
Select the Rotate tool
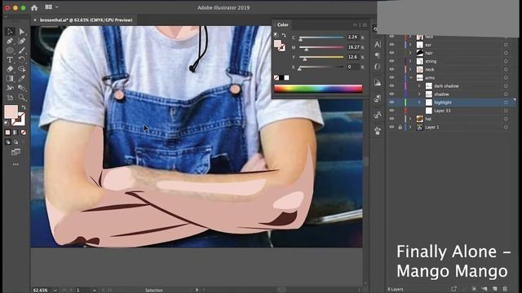click(x=22, y=59)
